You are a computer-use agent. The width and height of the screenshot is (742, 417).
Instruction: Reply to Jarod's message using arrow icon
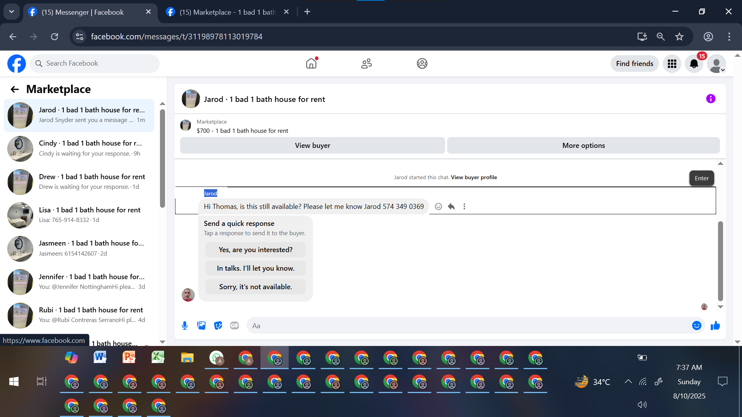click(451, 207)
